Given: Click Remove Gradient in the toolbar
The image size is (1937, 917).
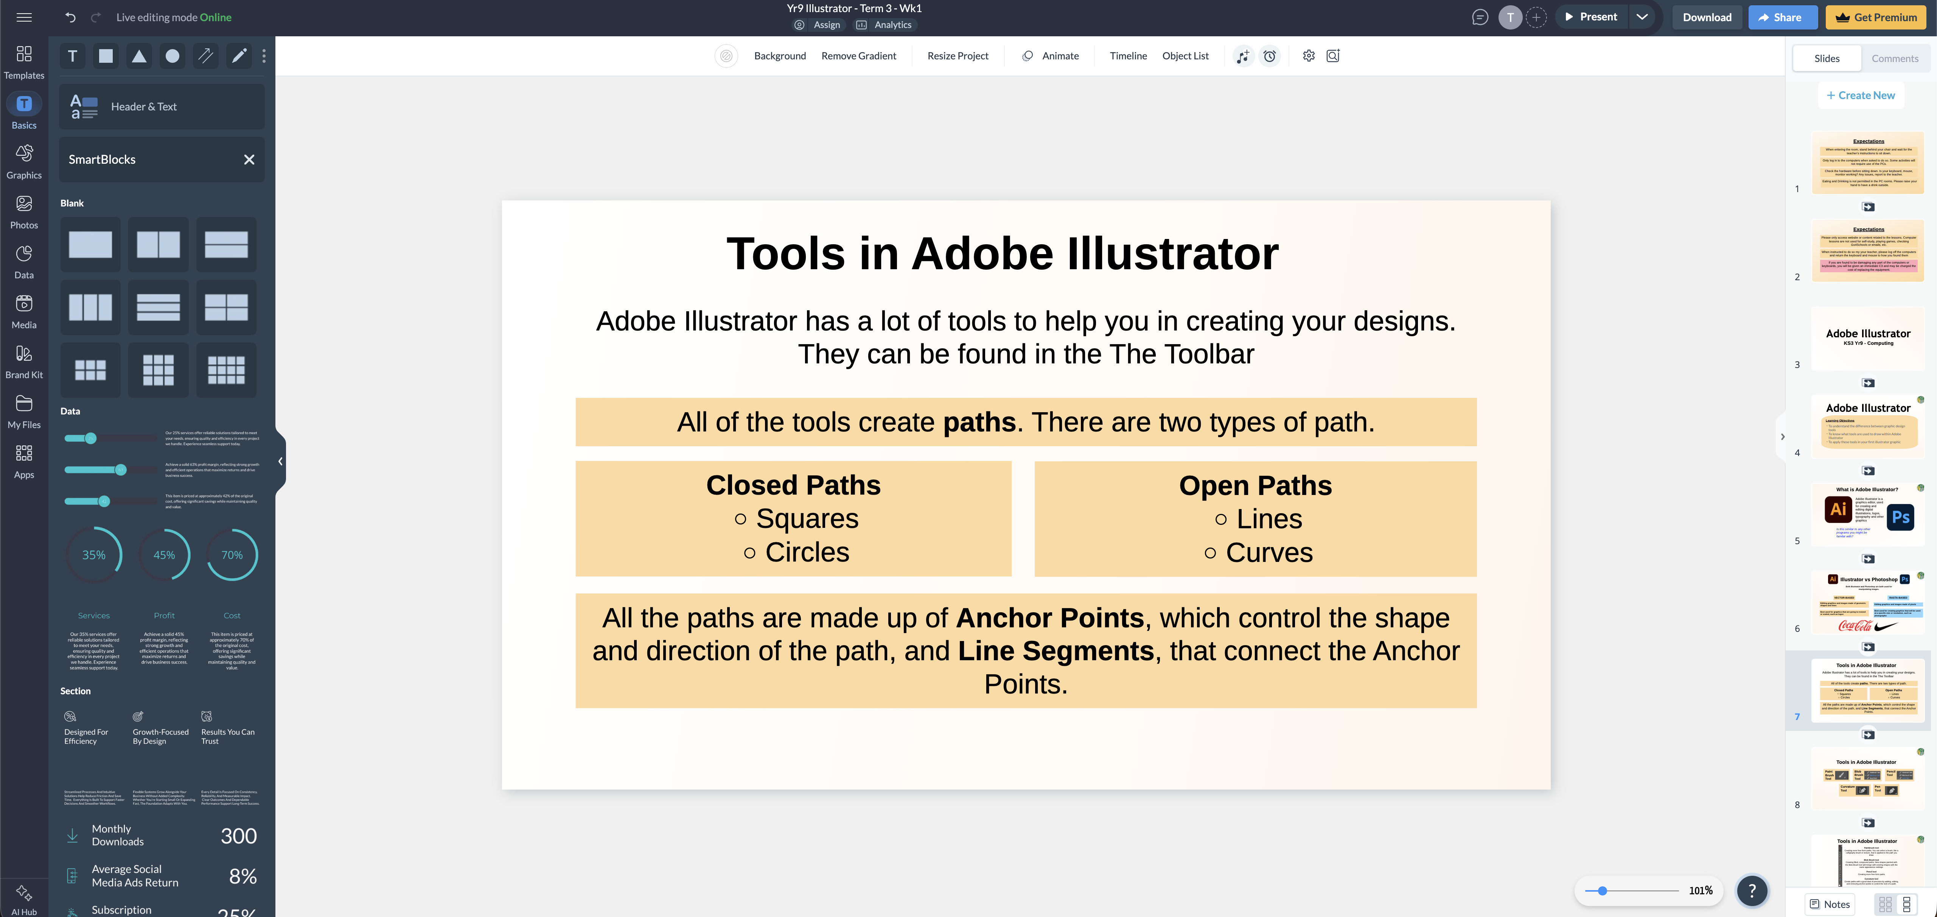Looking at the screenshot, I should click(x=859, y=56).
